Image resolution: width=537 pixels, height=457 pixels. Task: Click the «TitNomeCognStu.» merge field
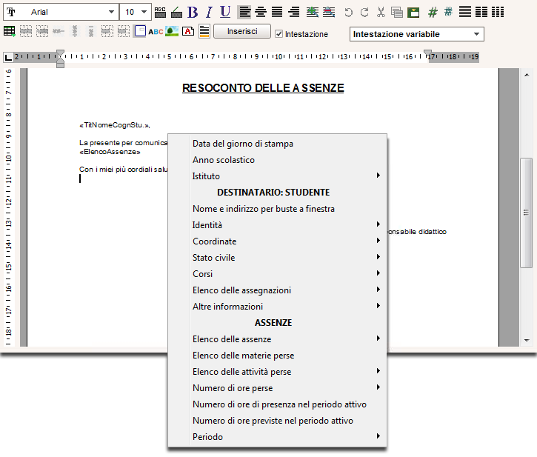tap(115, 125)
